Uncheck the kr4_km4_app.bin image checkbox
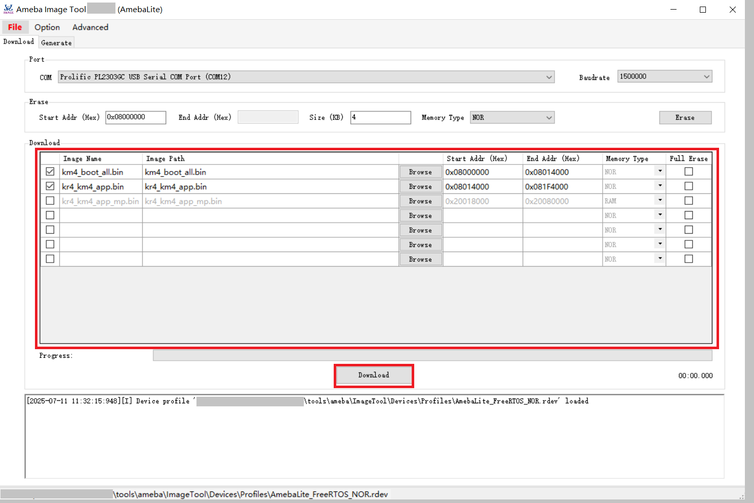This screenshot has height=503, width=754. (x=50, y=186)
